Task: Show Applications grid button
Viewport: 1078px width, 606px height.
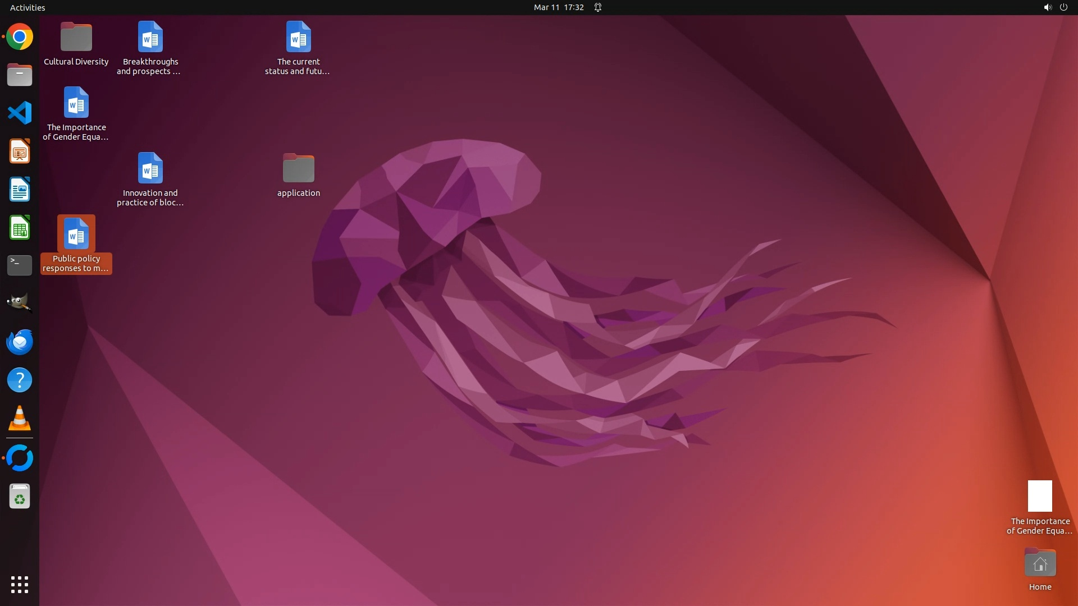Action: pos(20,584)
